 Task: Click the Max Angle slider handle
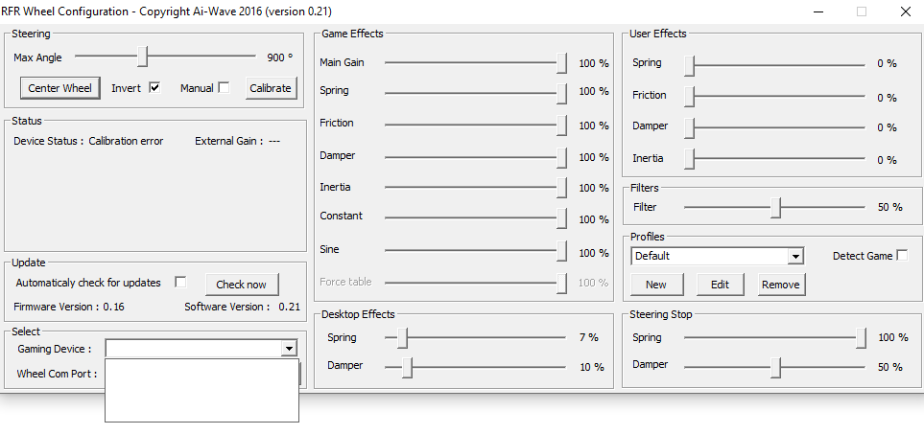click(x=143, y=57)
